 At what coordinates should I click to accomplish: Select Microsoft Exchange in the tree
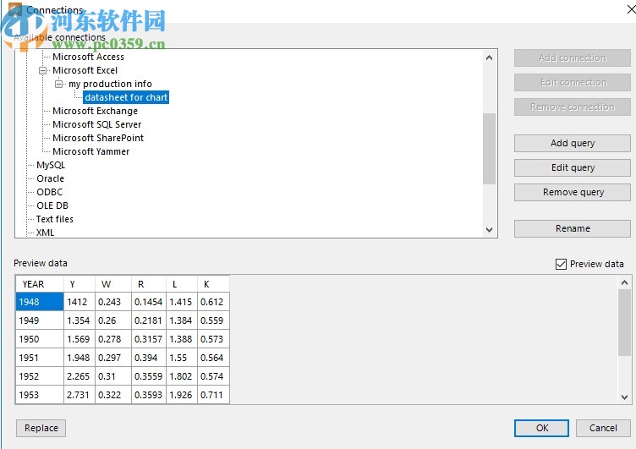click(95, 111)
